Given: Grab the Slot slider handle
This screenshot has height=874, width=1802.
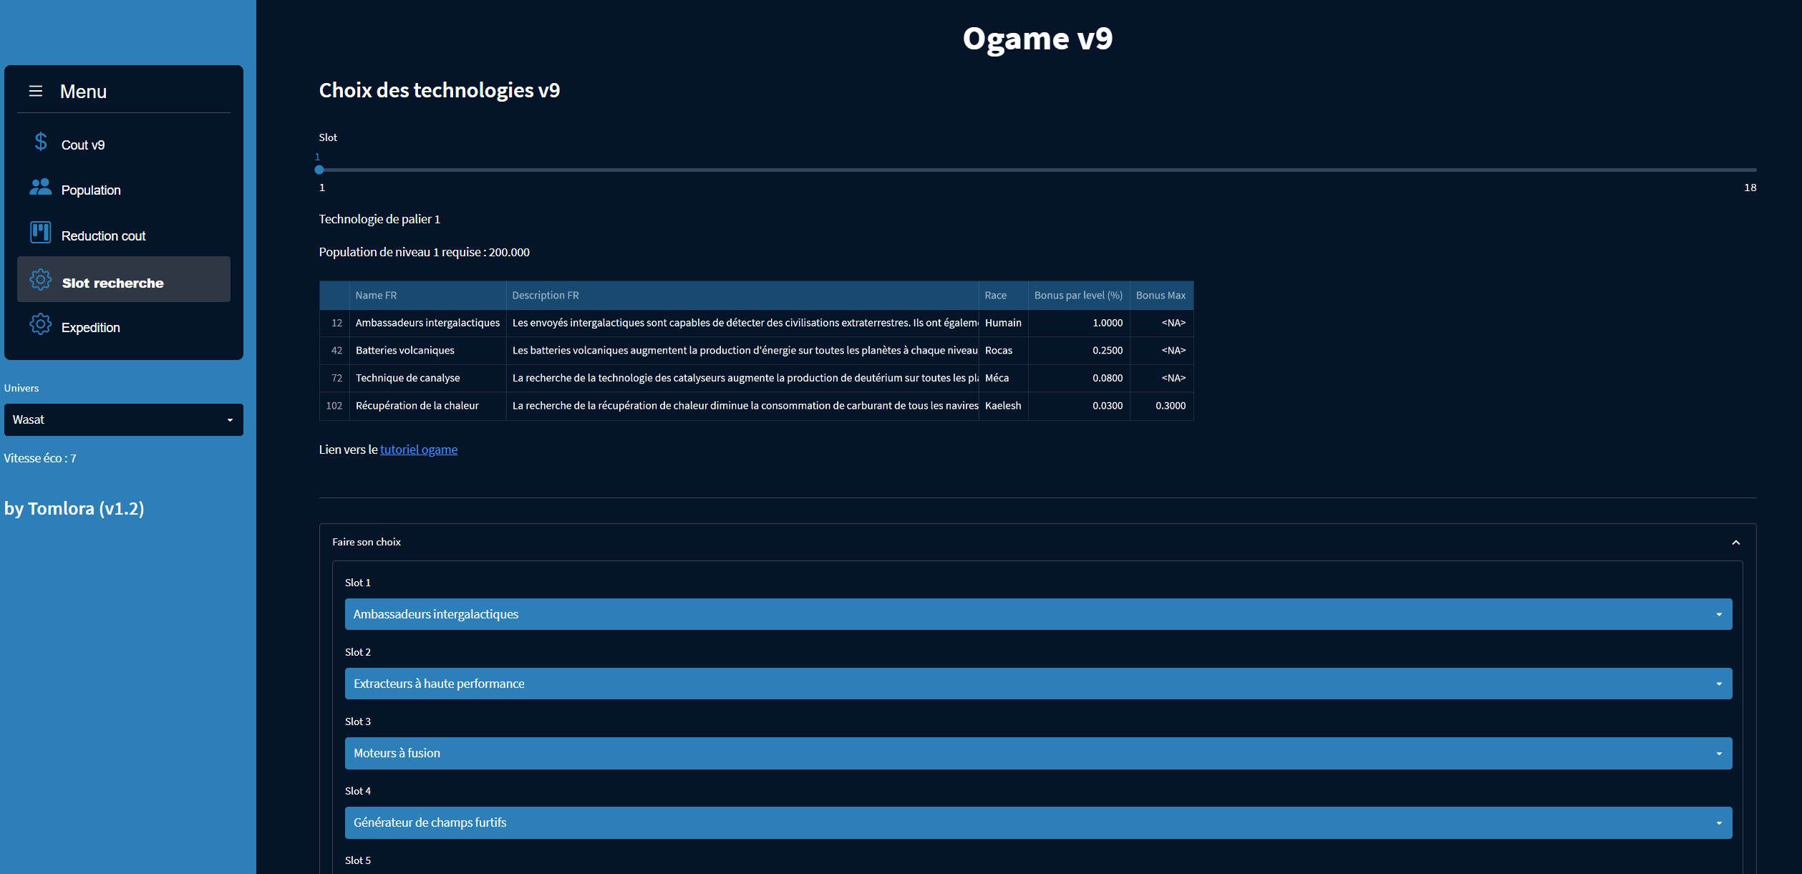Looking at the screenshot, I should click(x=319, y=170).
